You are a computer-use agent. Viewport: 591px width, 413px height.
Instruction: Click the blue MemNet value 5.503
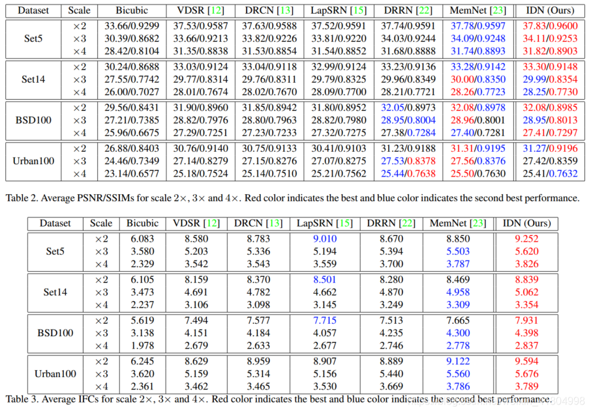pyautogui.click(x=458, y=251)
